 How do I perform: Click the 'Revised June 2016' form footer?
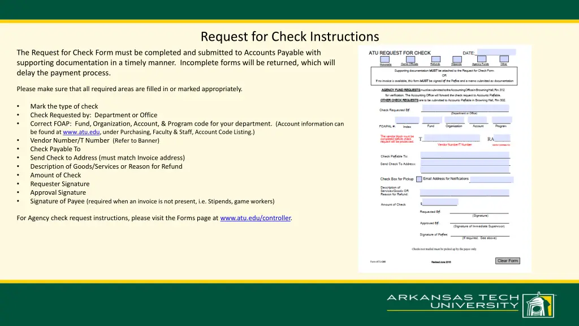(x=441, y=262)
